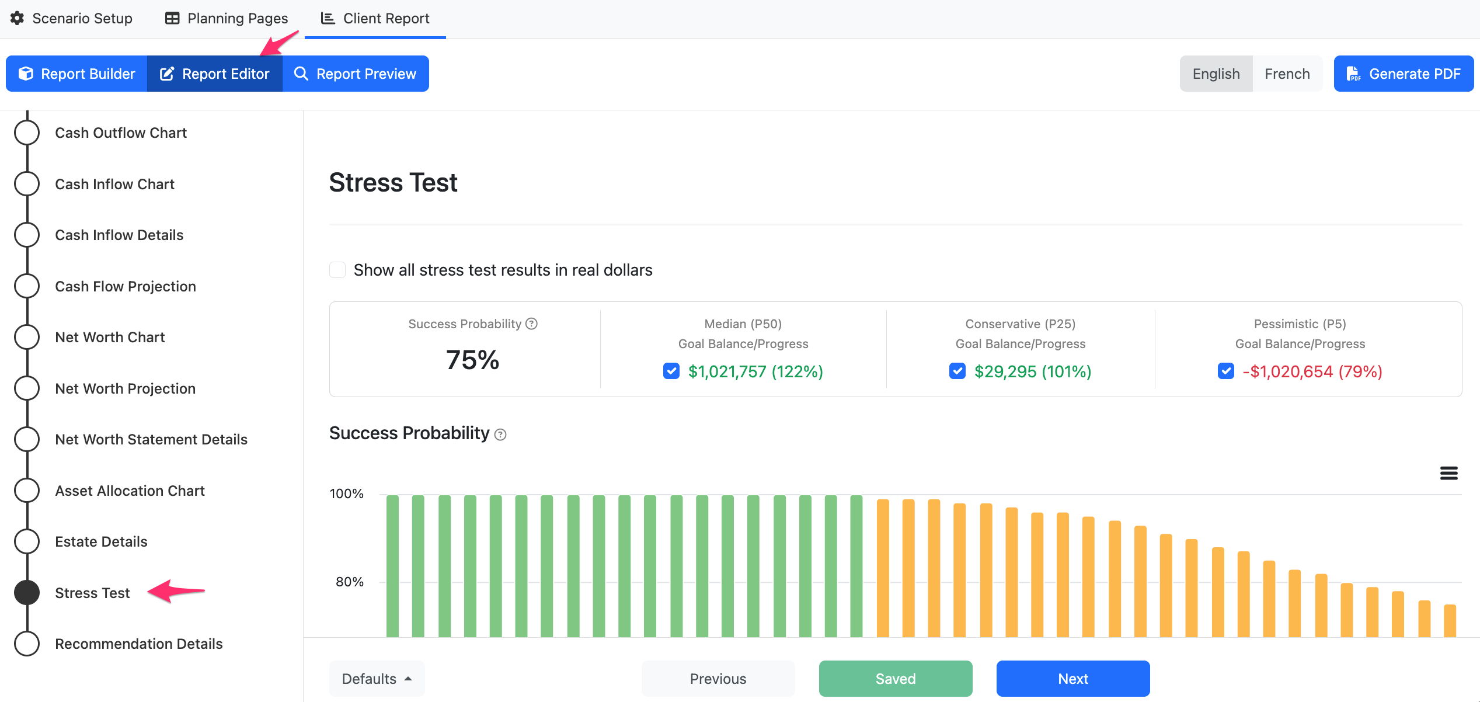Uncheck the Median (P50) checkbox
The image size is (1480, 702).
671,371
